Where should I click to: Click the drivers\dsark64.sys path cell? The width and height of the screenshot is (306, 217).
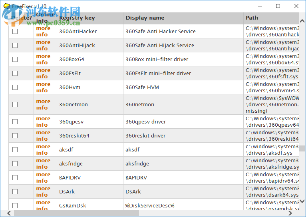[271, 192]
